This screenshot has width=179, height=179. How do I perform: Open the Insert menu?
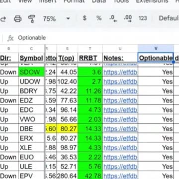48,1
